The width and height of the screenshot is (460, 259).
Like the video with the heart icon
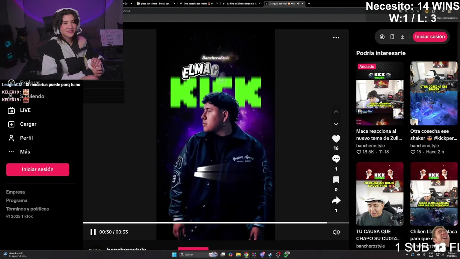(x=336, y=139)
